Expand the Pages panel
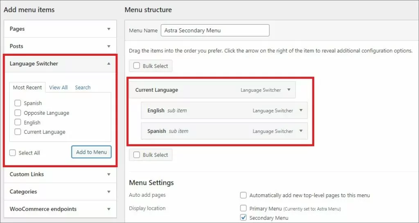419x223 pixels. coord(108,29)
